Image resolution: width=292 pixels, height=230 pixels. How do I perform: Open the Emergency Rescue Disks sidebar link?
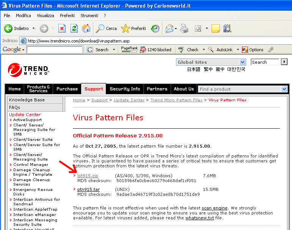(33, 192)
